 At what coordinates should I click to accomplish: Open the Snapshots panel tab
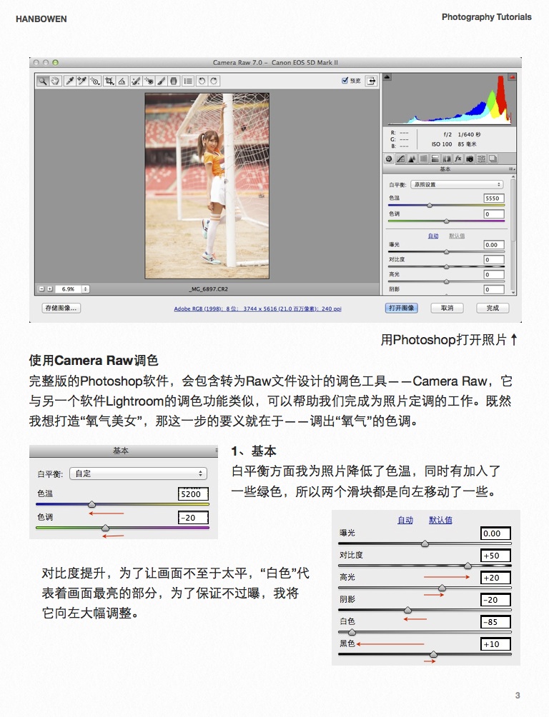(x=493, y=159)
